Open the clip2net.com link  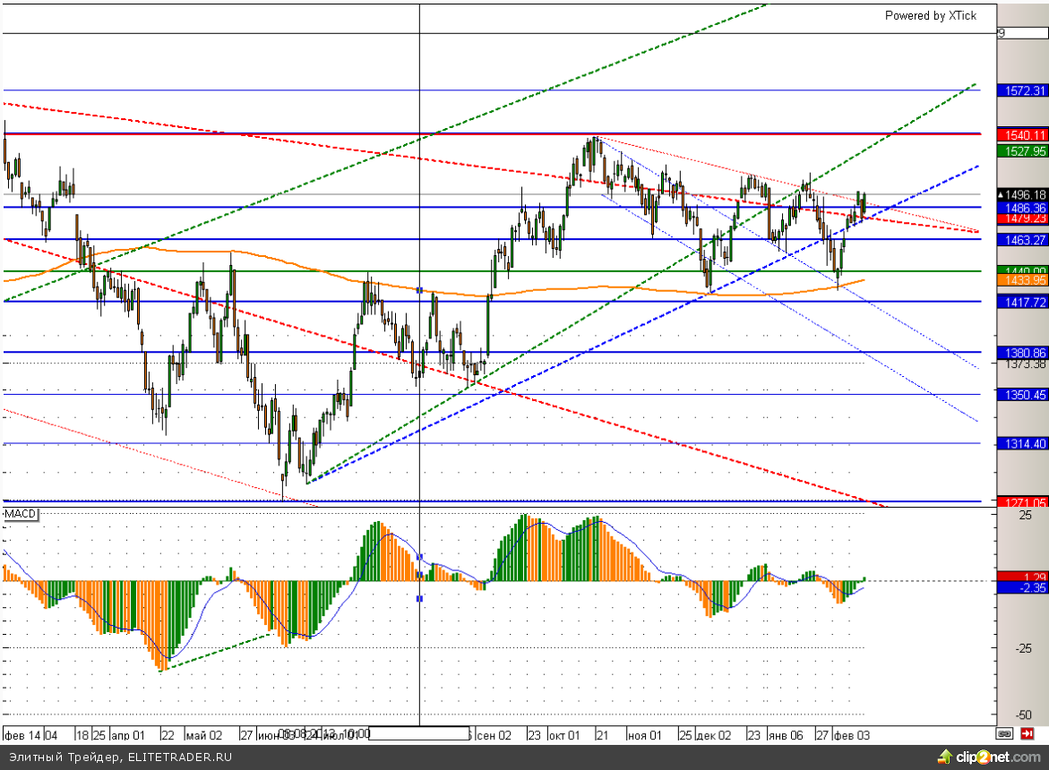point(996,757)
